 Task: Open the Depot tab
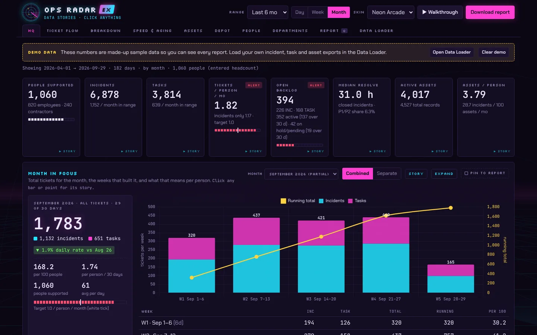[223, 31]
